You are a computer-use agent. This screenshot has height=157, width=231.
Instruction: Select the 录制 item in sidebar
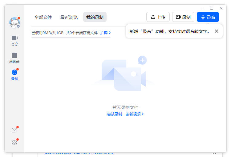coord(14,75)
